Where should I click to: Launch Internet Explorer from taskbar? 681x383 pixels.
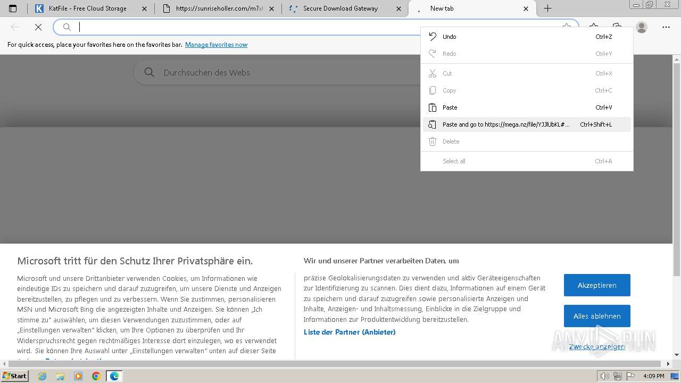click(x=43, y=376)
